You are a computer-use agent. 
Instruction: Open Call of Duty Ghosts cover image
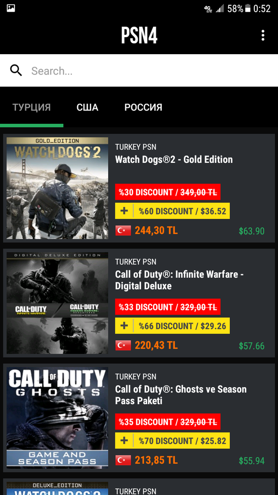(57, 418)
